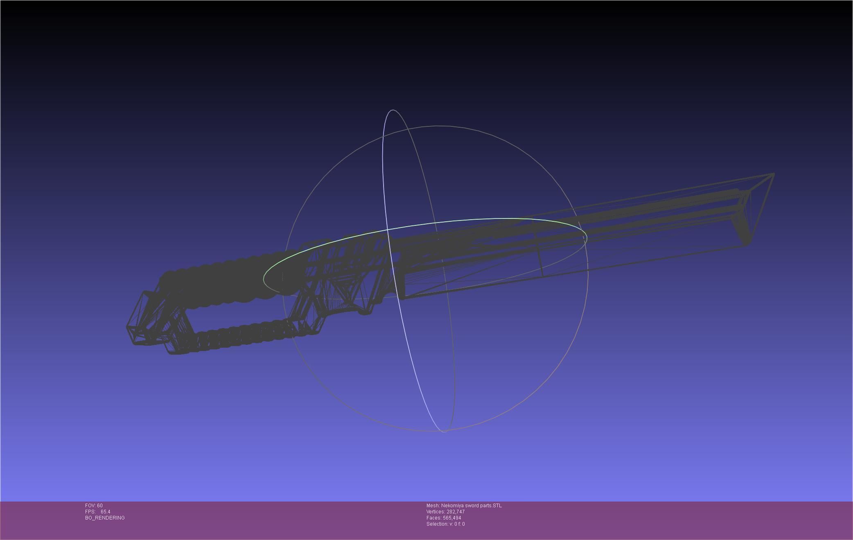Click the 'Vertices: 282,747' line
The height and width of the screenshot is (540, 853).
[445, 512]
